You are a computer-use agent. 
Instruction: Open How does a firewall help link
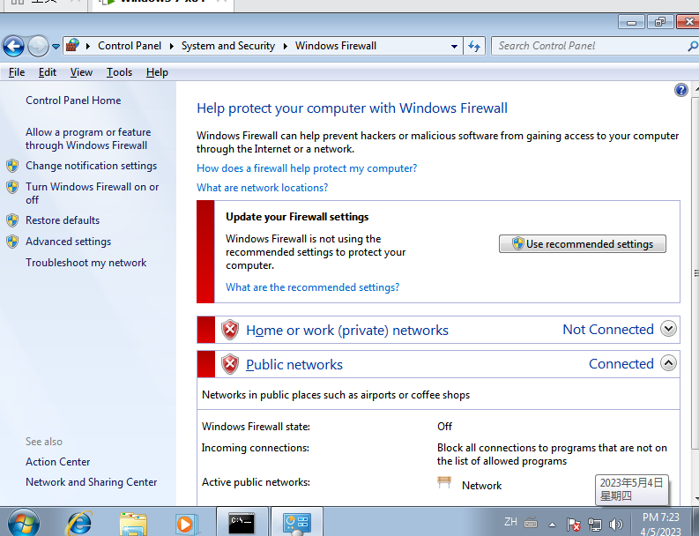coord(307,168)
